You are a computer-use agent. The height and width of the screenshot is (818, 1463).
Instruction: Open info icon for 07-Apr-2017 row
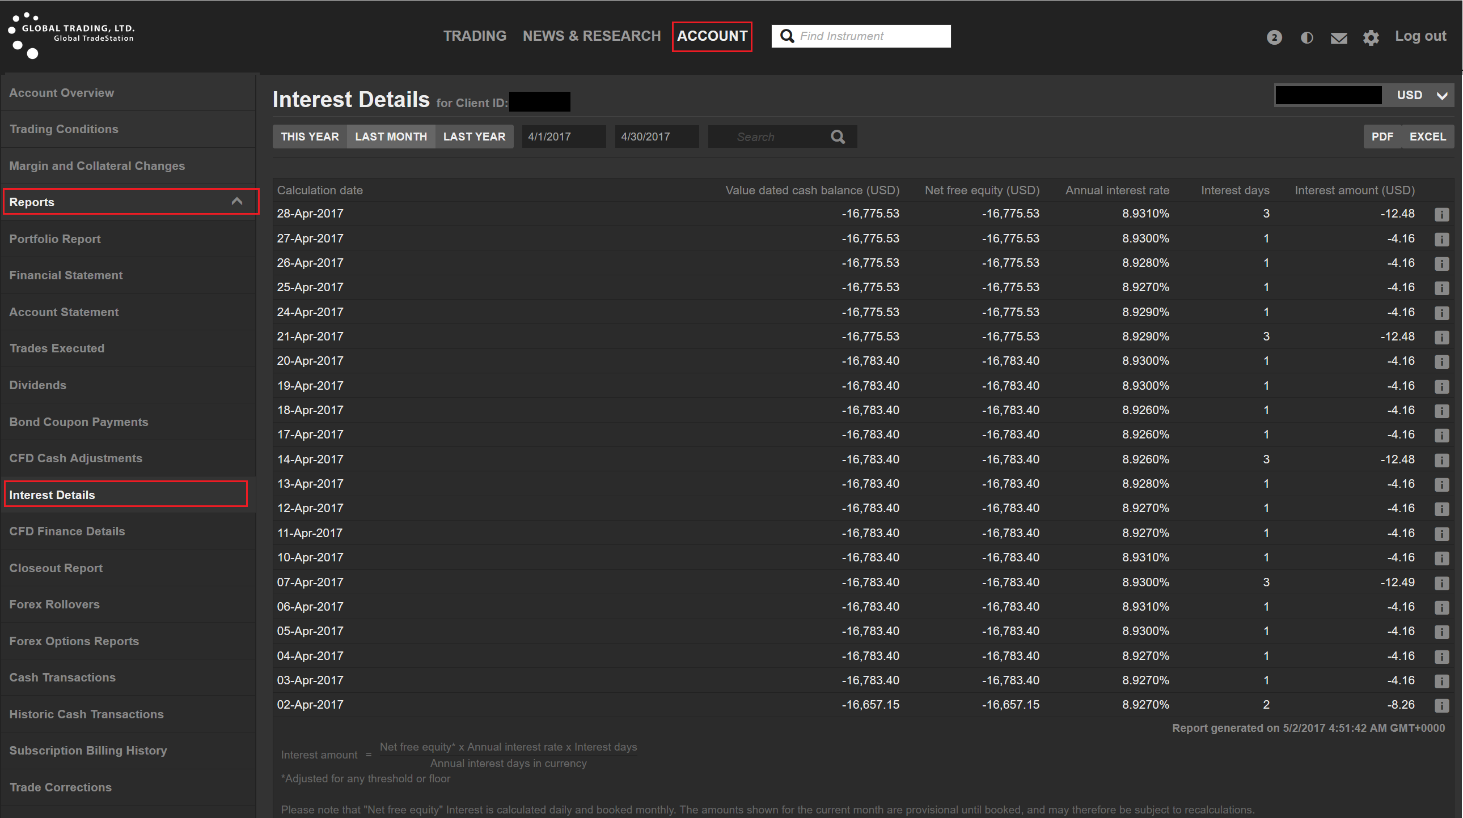pos(1441,582)
